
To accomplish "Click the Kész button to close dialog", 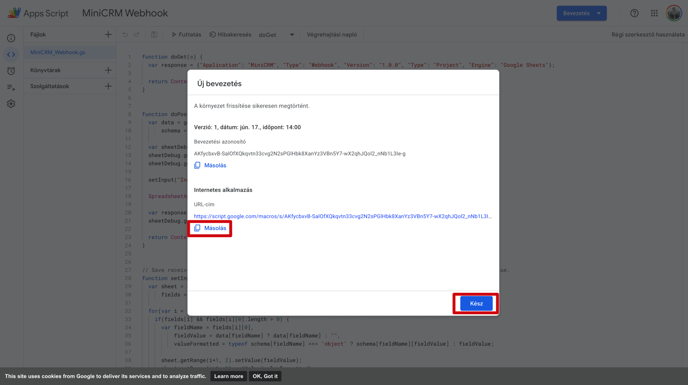I will (x=476, y=303).
